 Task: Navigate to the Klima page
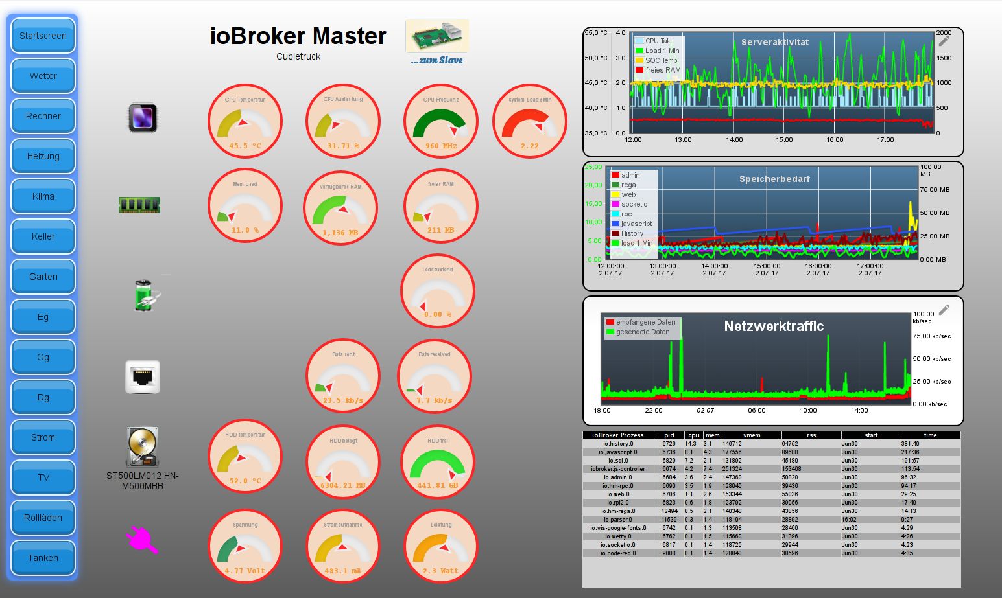[x=43, y=197]
